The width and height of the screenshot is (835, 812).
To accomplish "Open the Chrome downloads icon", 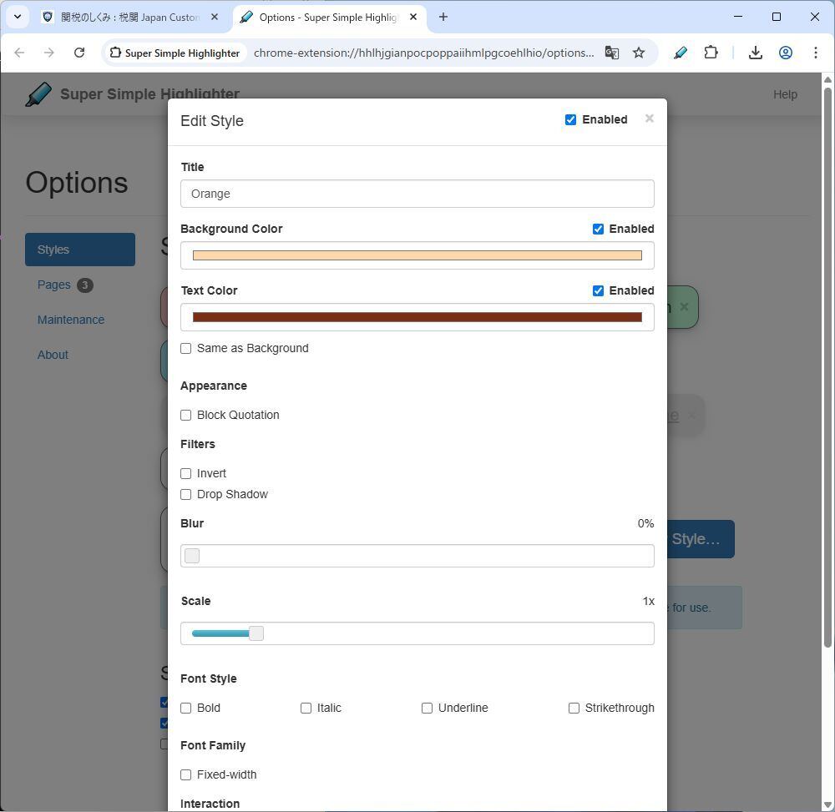I will 755,53.
